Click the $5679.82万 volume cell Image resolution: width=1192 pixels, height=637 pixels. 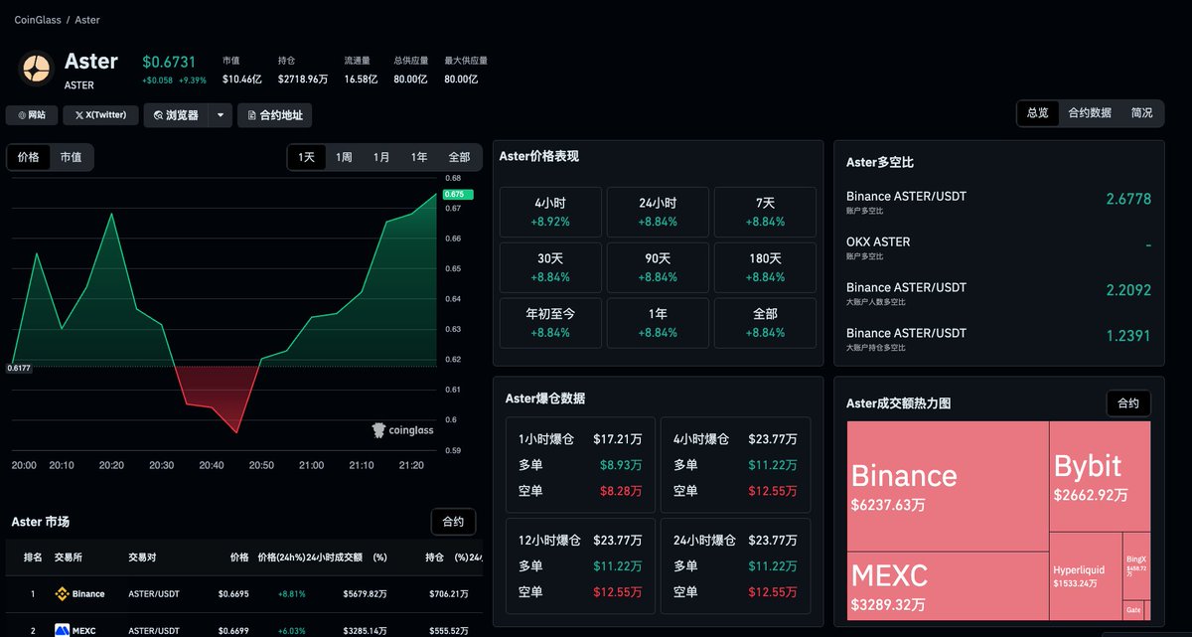click(365, 594)
